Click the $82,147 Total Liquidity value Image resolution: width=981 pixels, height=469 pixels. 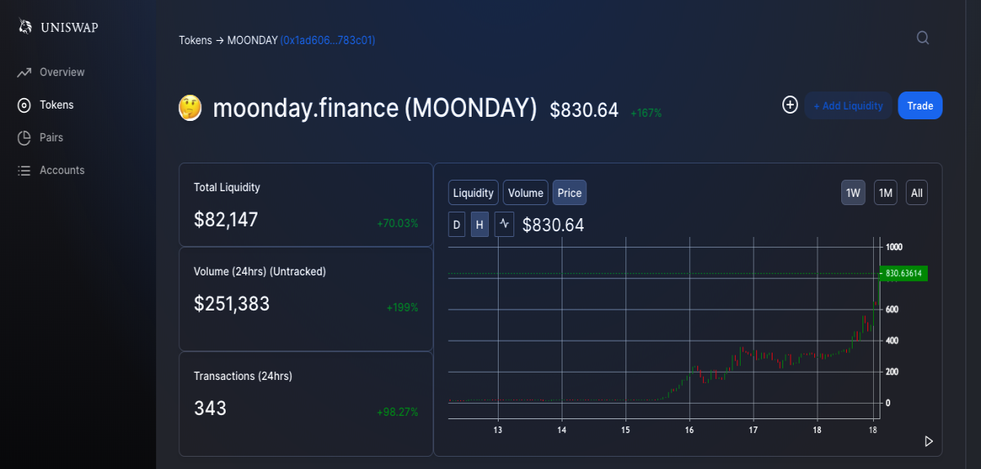(226, 219)
